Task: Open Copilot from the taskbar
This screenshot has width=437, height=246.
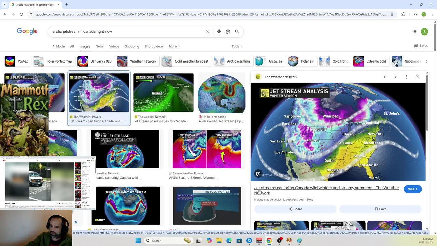Action: point(209,241)
